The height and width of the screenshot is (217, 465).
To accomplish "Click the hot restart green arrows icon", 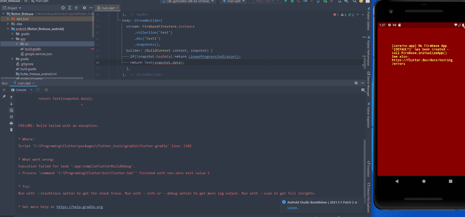I will pyautogui.click(x=325, y=1).
